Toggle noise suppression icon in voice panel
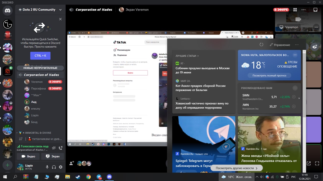Viewport: 323px width, 181px height. point(54,148)
